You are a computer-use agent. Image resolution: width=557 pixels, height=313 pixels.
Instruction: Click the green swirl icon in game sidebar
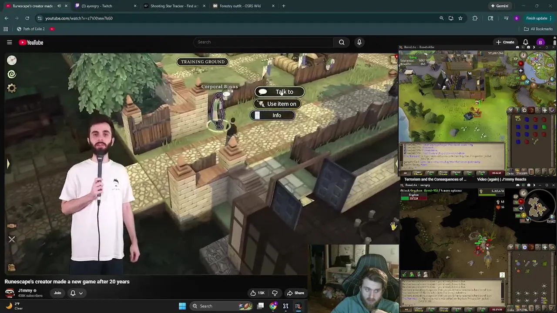[12, 74]
